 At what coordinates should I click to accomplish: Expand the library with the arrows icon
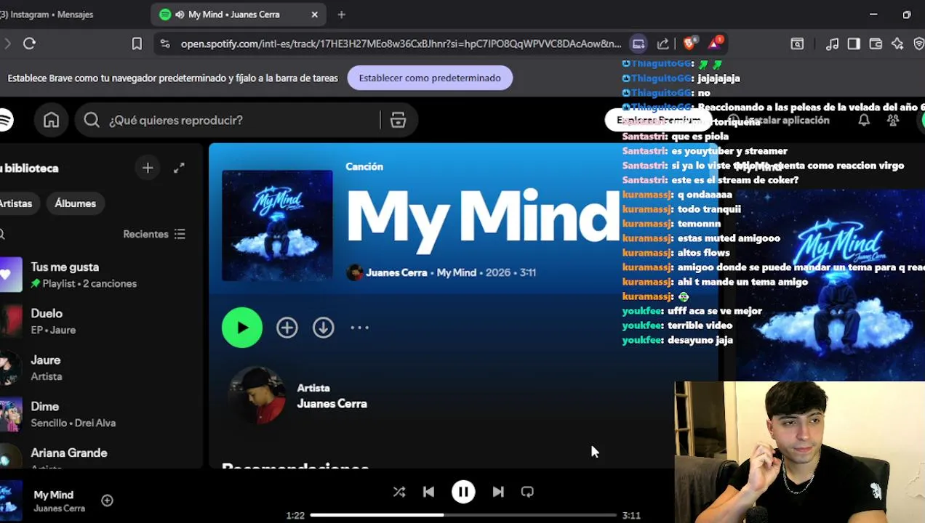179,169
